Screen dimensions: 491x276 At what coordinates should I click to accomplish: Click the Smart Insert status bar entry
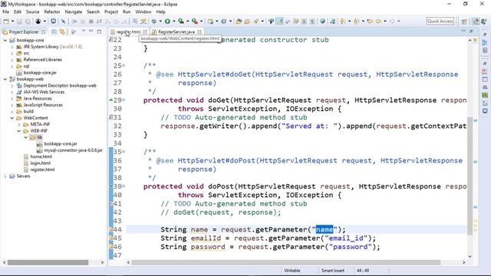point(333,271)
